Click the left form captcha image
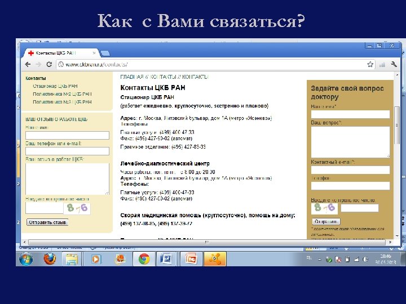 77,208
